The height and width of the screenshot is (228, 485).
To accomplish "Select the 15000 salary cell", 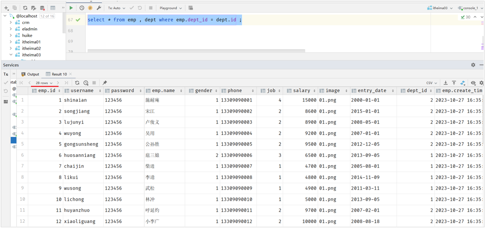I will click(x=300, y=100).
